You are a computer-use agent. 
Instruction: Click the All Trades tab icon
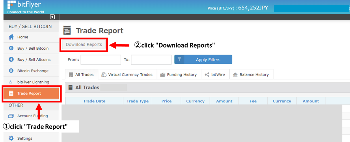click(x=71, y=75)
